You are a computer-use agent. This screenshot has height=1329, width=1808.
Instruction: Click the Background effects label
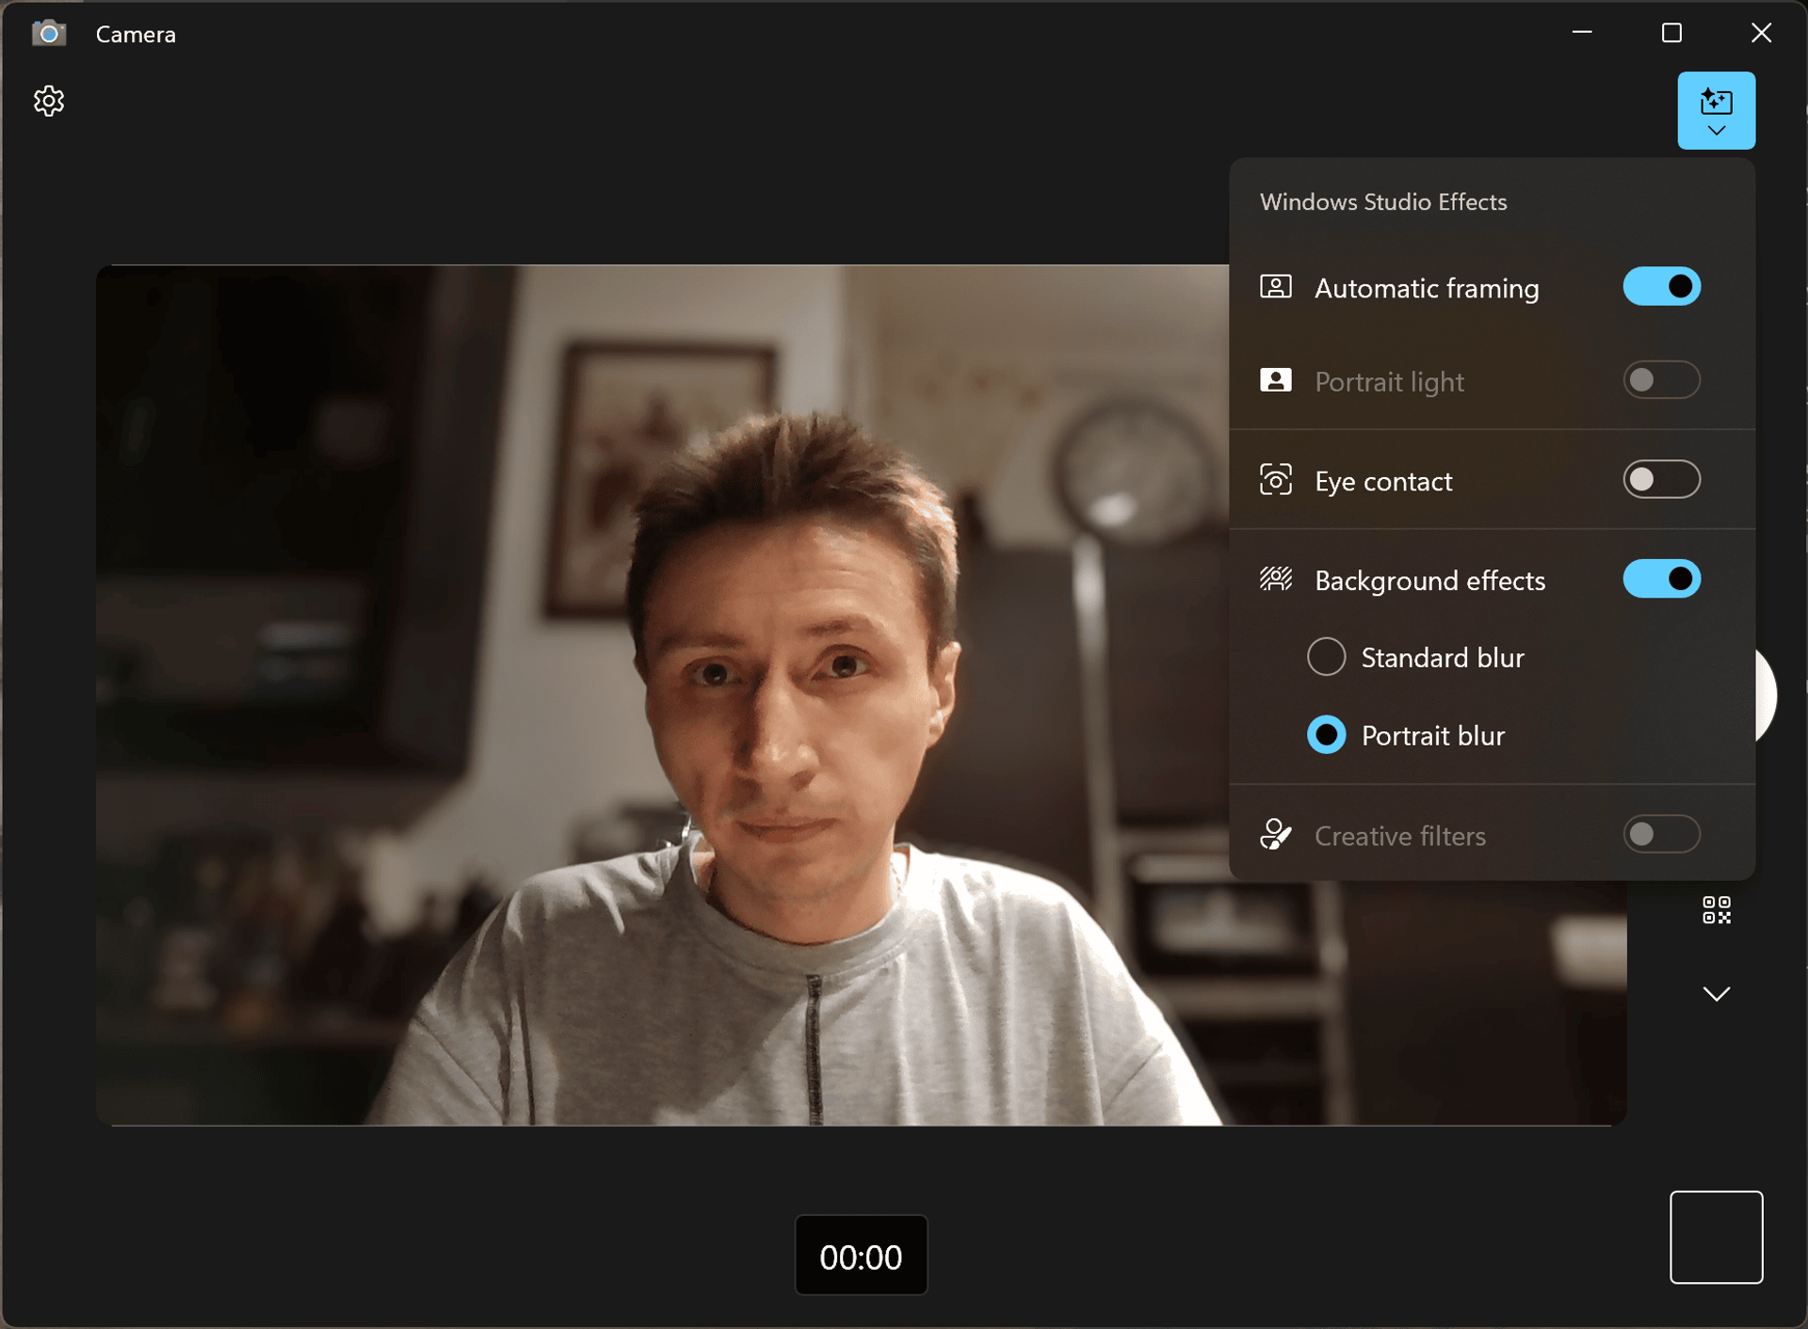tap(1429, 580)
